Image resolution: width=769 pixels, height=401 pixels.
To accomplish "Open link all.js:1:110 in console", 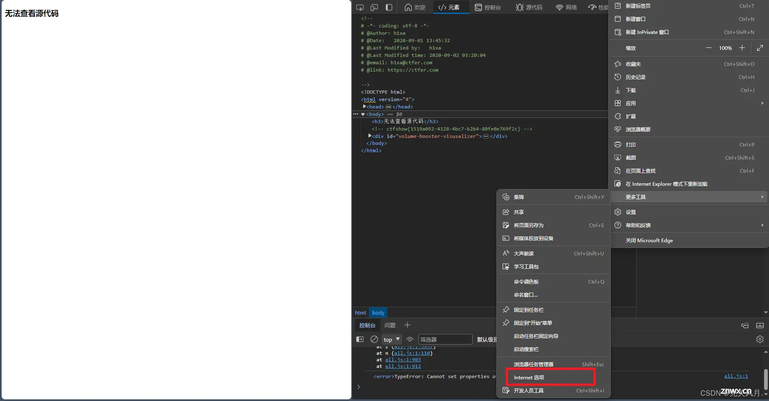I will [x=412, y=353].
